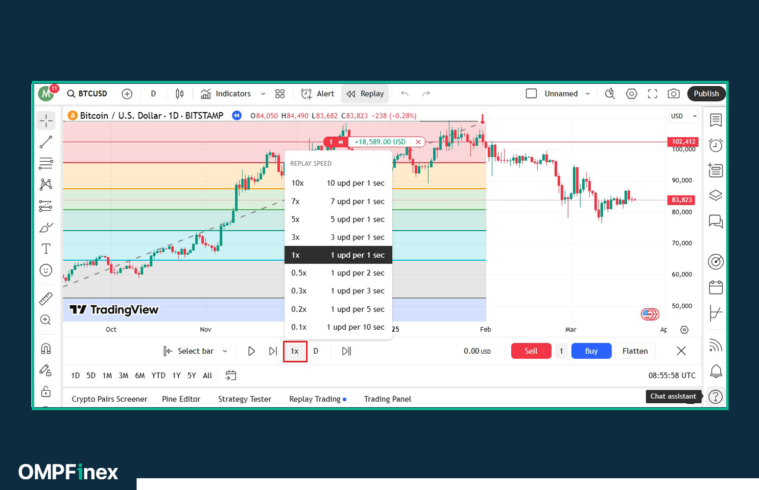Image resolution: width=759 pixels, height=490 pixels.
Task: Open candlestick chart type selector
Action: pyautogui.click(x=180, y=94)
